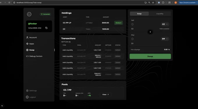The height and width of the screenshot is (109, 198).
Task: Copy the wallet address with copy icon
Action: [46, 28]
